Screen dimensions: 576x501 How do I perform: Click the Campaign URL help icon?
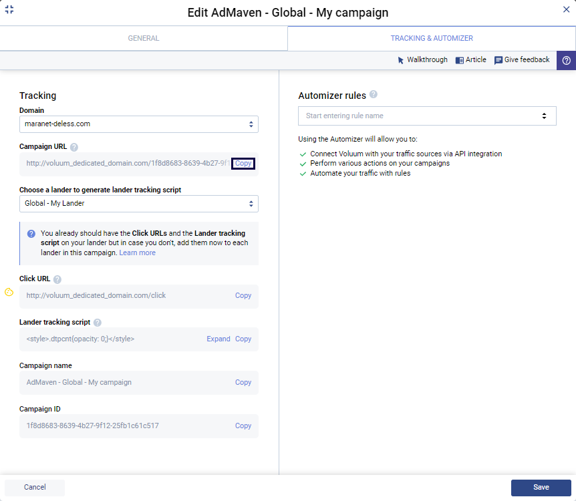(x=74, y=147)
